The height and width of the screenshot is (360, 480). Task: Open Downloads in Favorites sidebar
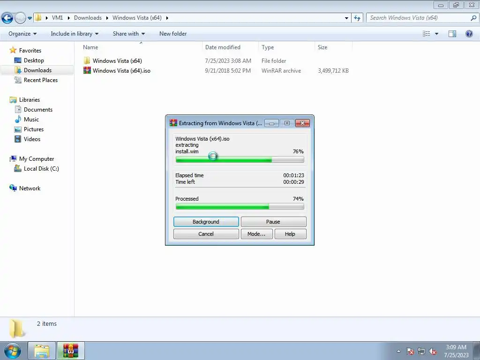click(x=37, y=70)
